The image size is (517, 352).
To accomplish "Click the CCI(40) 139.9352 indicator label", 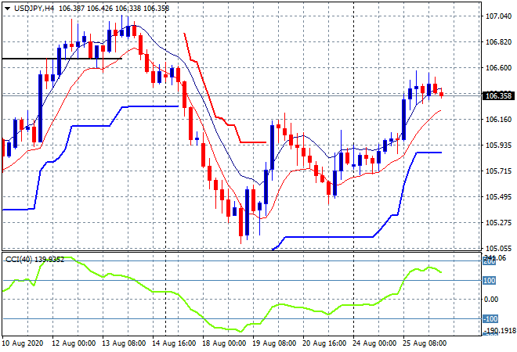I will pyautogui.click(x=35, y=260).
